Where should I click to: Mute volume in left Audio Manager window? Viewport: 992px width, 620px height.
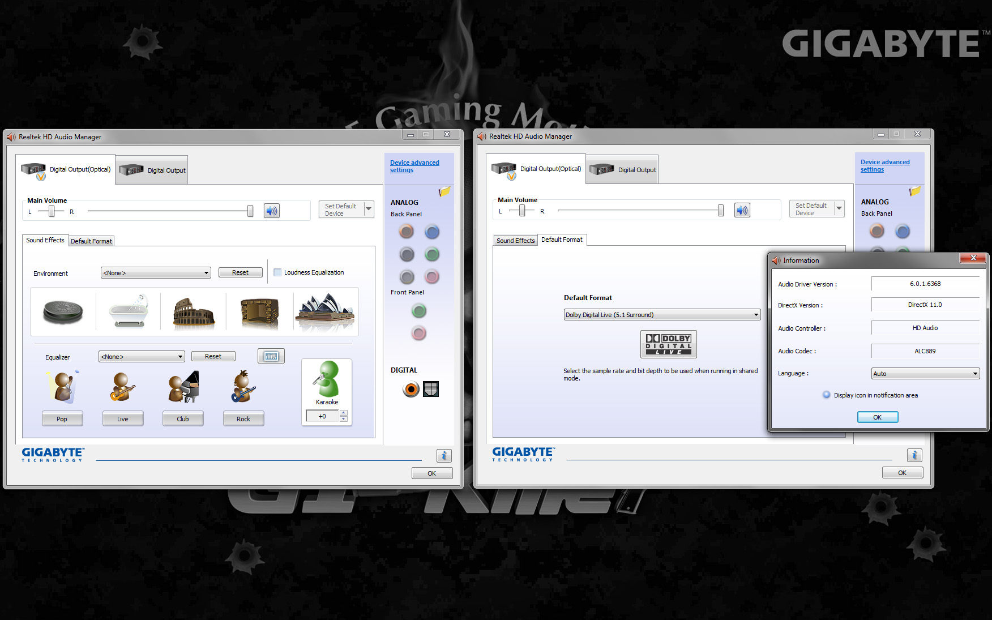coord(272,211)
